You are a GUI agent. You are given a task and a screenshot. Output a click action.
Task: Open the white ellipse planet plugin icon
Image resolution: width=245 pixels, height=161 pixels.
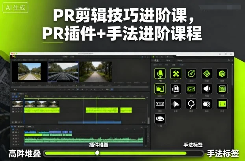point(160,118)
